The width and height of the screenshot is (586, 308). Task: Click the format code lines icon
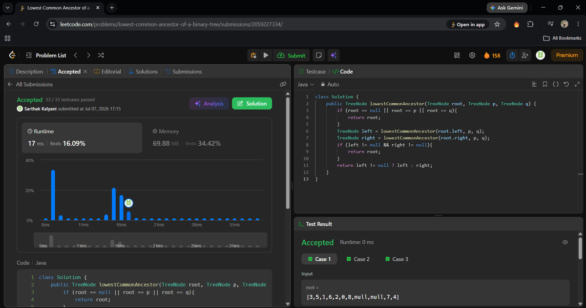[x=534, y=84]
